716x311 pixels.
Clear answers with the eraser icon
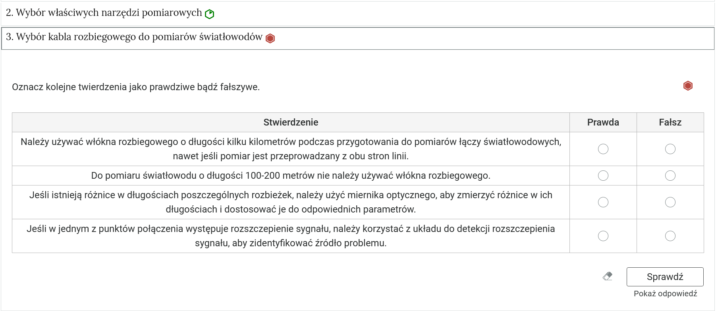click(x=608, y=276)
